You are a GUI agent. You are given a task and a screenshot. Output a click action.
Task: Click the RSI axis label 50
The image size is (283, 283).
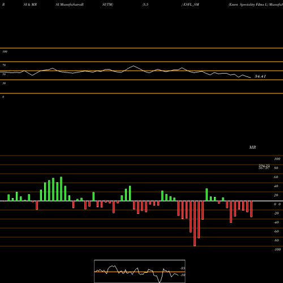click(x=4, y=74)
